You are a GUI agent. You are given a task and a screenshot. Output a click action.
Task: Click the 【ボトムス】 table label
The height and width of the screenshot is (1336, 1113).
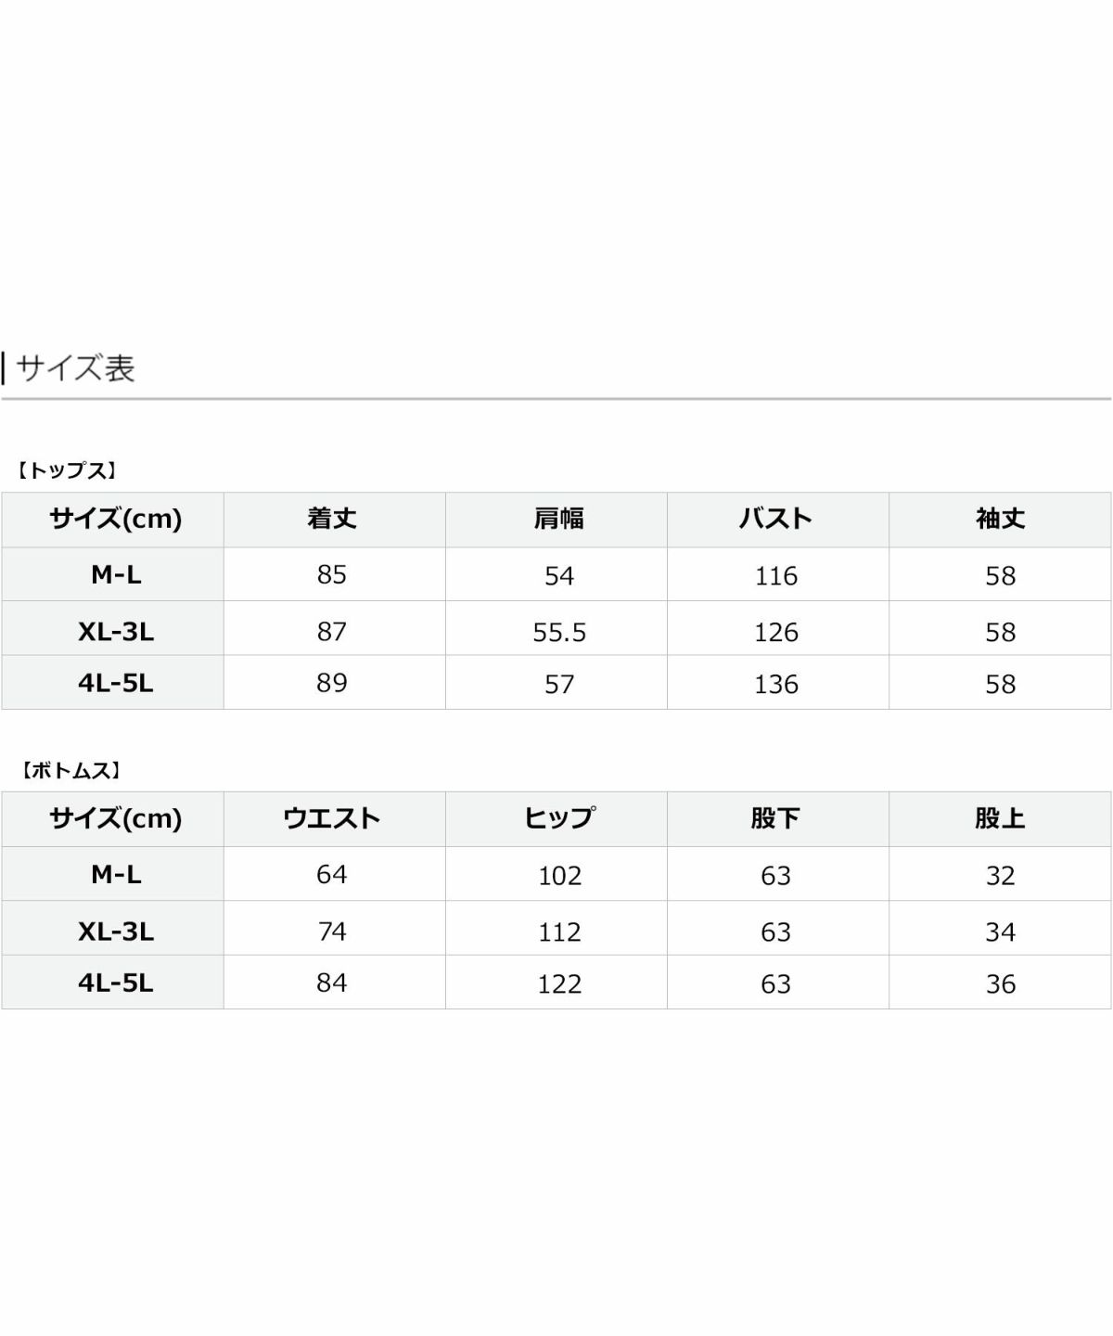point(71,770)
